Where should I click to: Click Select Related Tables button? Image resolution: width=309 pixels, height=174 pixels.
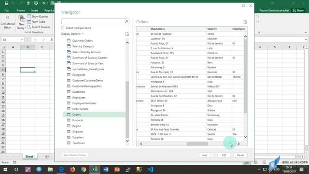coord(75,155)
